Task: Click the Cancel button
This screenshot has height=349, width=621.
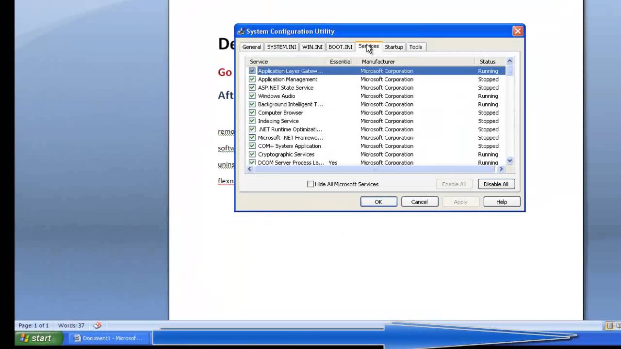Action: [419, 202]
